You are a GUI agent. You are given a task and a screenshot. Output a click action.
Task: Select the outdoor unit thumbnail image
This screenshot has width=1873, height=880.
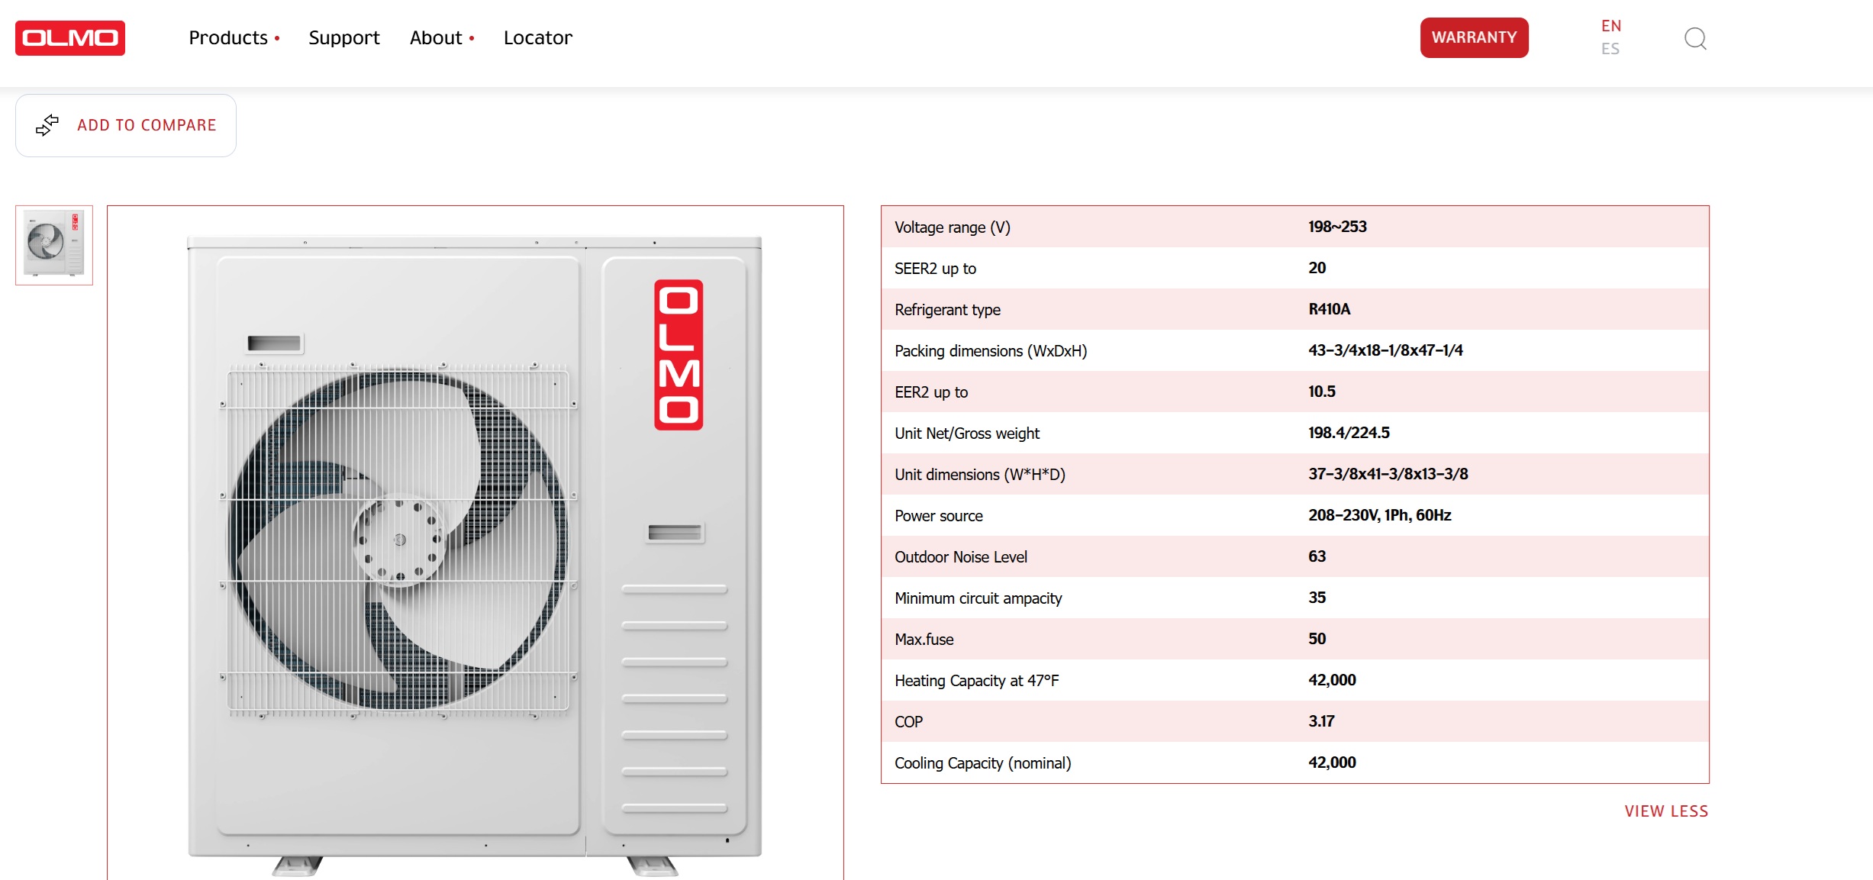[x=54, y=245]
